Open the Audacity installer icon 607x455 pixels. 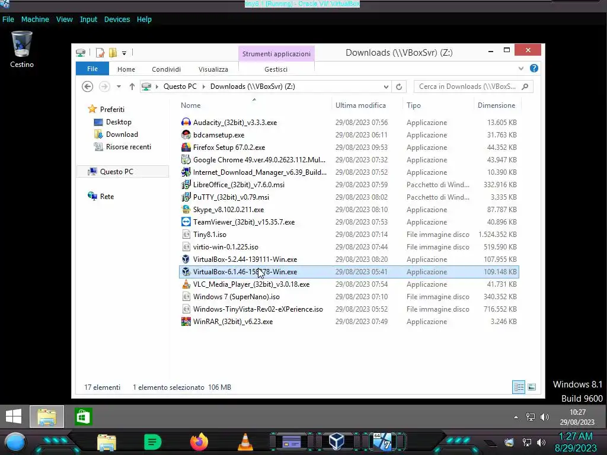click(x=186, y=122)
